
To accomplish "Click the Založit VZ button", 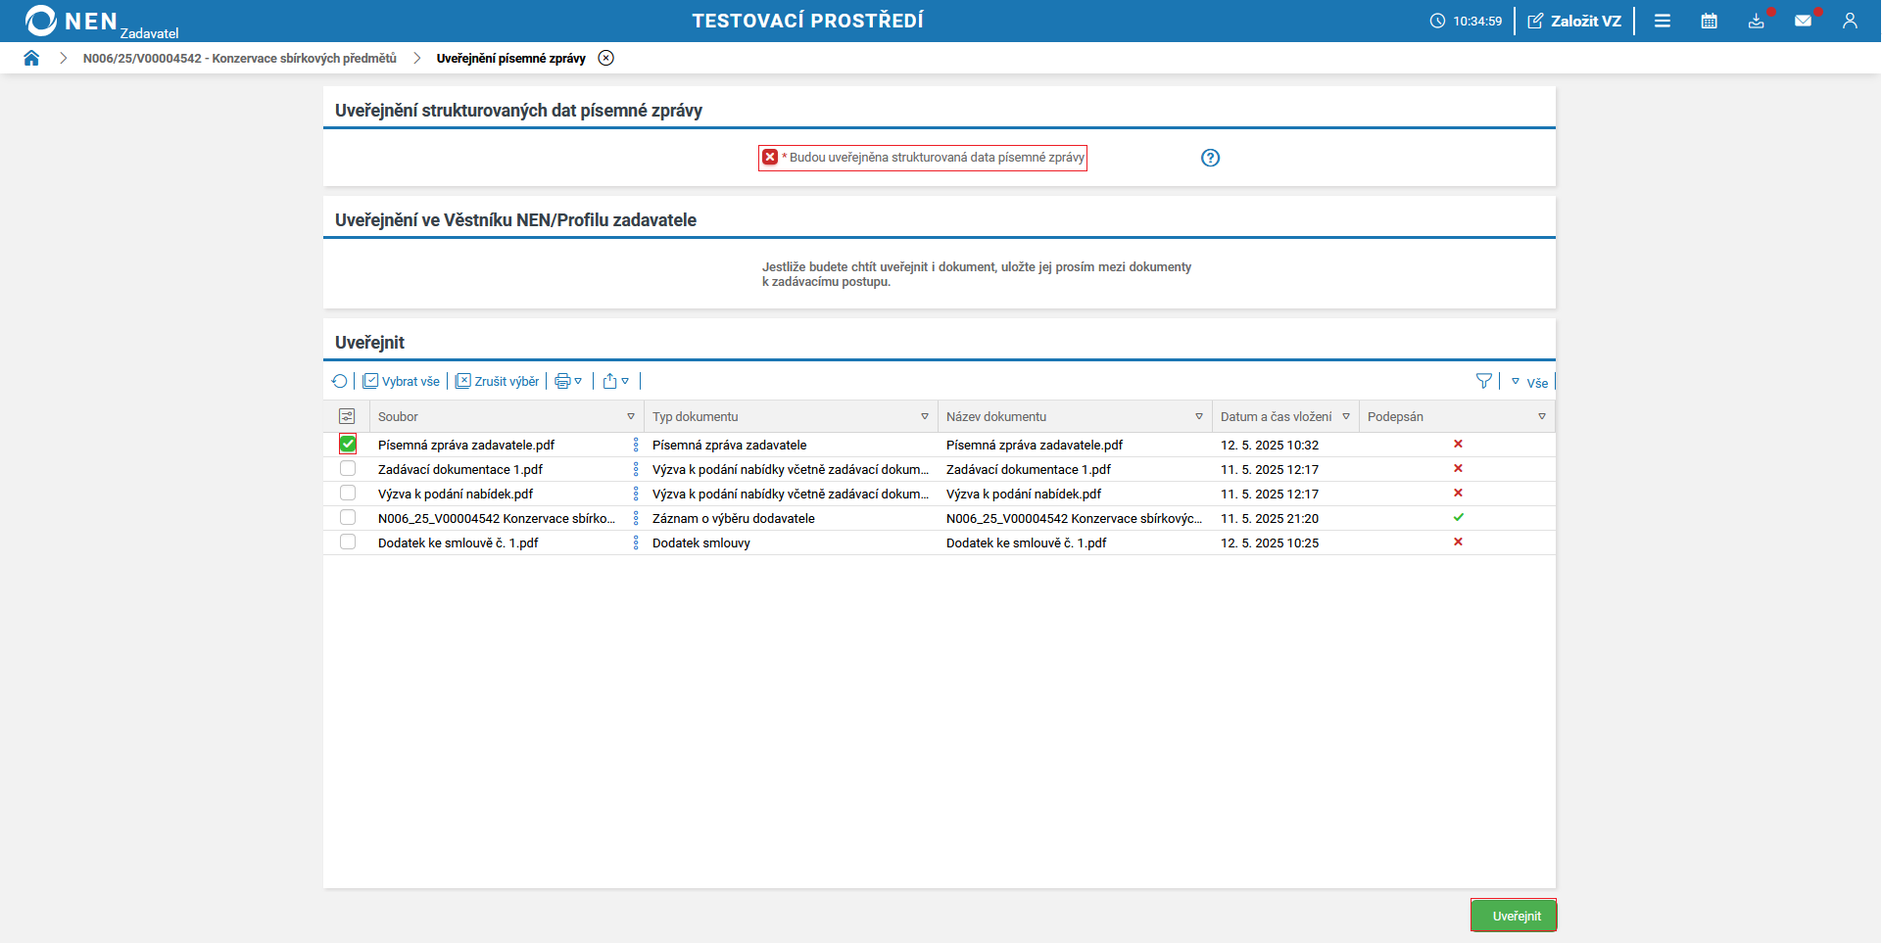I will 1574,21.
